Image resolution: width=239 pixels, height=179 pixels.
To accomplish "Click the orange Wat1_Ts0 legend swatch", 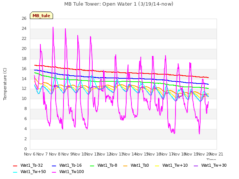I will coord(125,166).
